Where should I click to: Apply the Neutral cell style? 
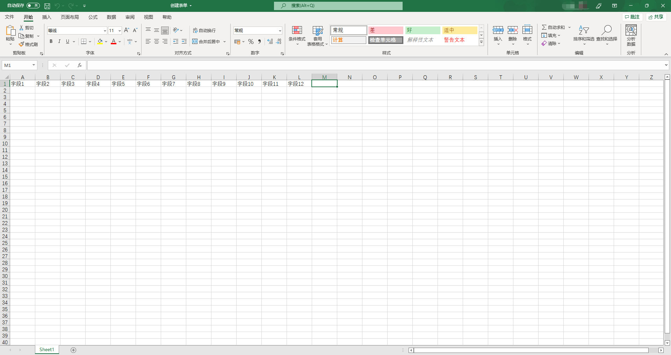click(x=460, y=30)
